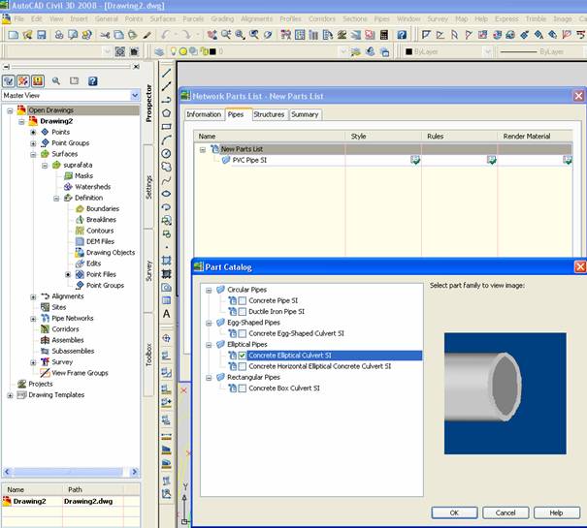Open the Master View dropdown
The image size is (587, 528).
pos(135,95)
